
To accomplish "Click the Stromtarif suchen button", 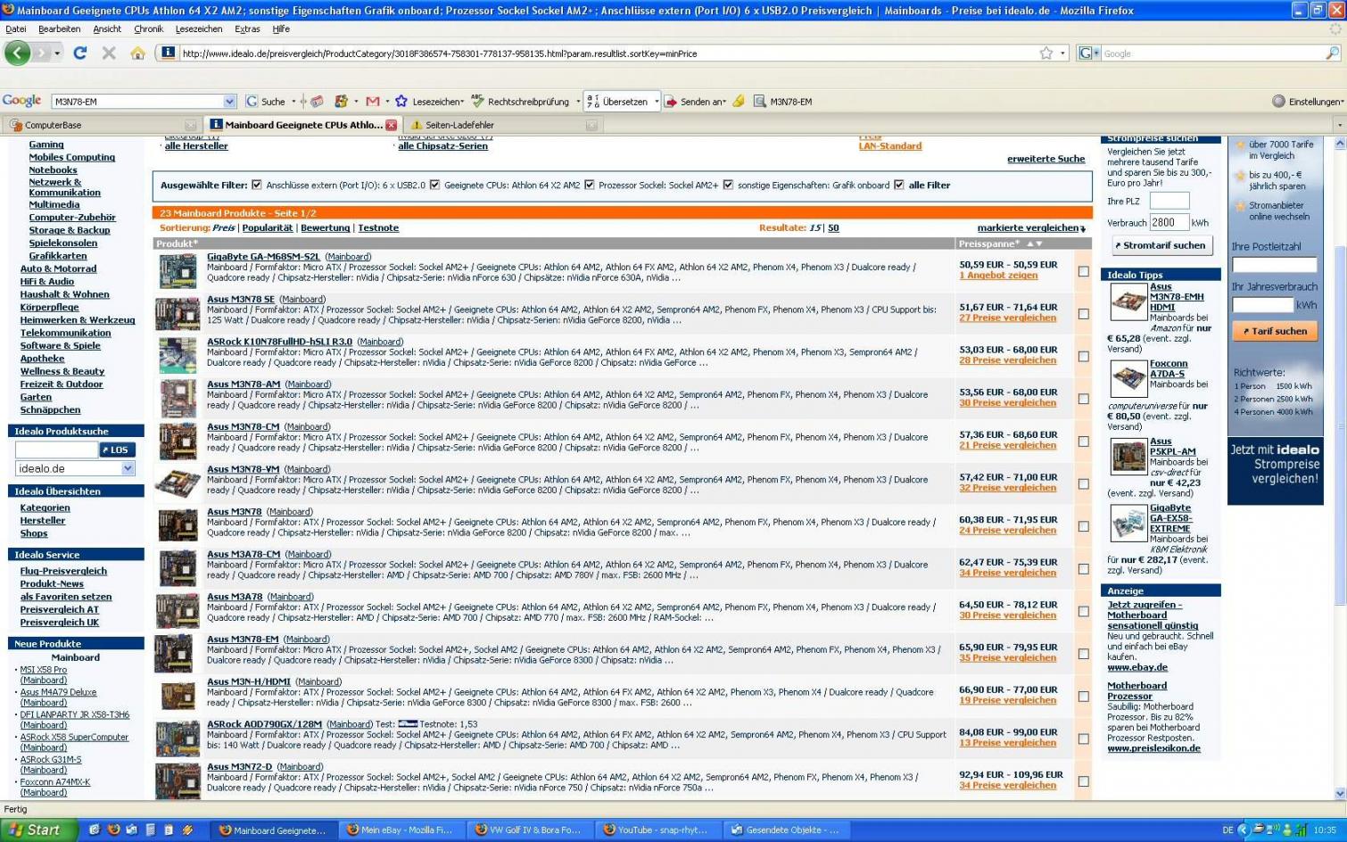I will click(1161, 245).
